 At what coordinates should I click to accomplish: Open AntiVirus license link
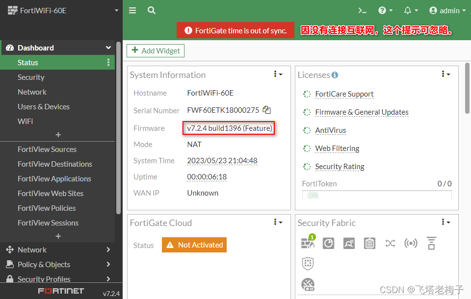(x=330, y=130)
